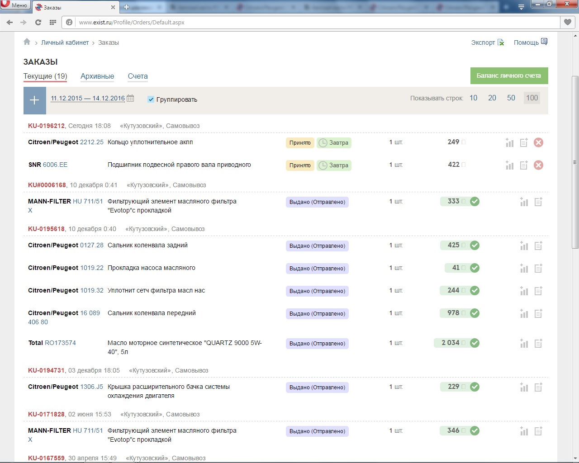The height and width of the screenshot is (463, 579).
Task: Open Total part RO173574 link
Action: (x=60, y=343)
